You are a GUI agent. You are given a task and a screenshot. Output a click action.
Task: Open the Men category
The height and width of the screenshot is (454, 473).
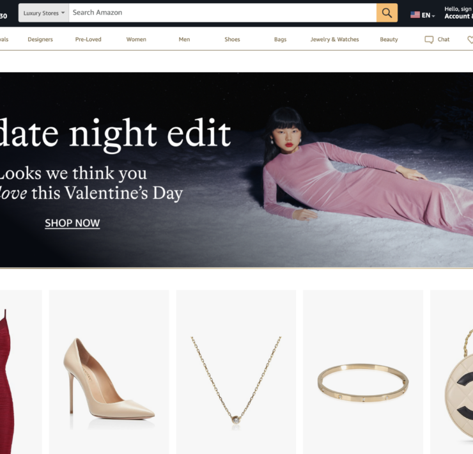pos(184,39)
